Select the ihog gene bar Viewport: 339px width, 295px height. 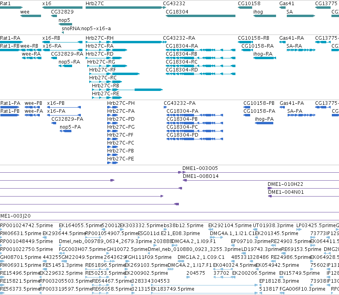tap(265, 16)
